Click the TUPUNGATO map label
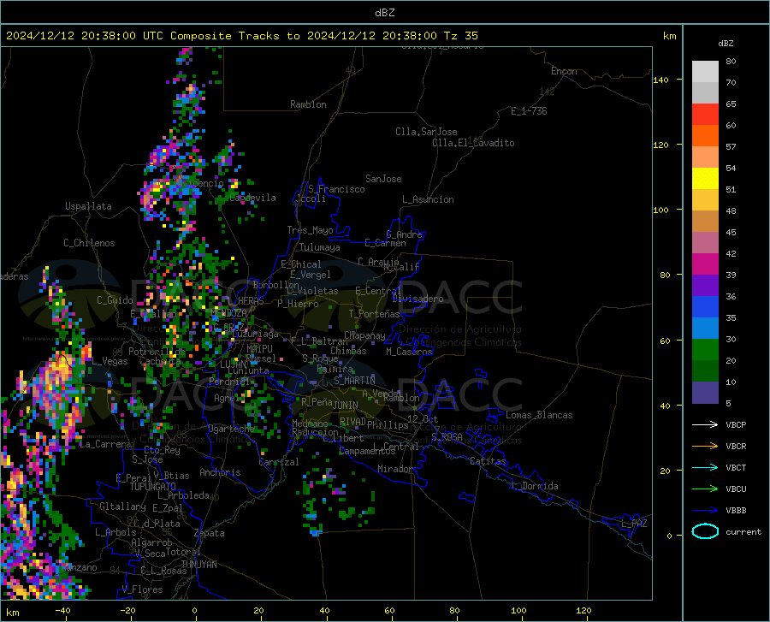Image resolution: width=770 pixels, height=622 pixels. click(x=153, y=487)
